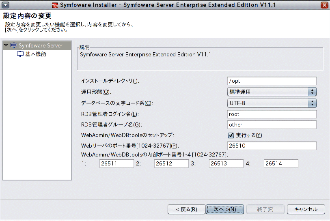Open the window menu arrow in title bar

coord(5,5)
